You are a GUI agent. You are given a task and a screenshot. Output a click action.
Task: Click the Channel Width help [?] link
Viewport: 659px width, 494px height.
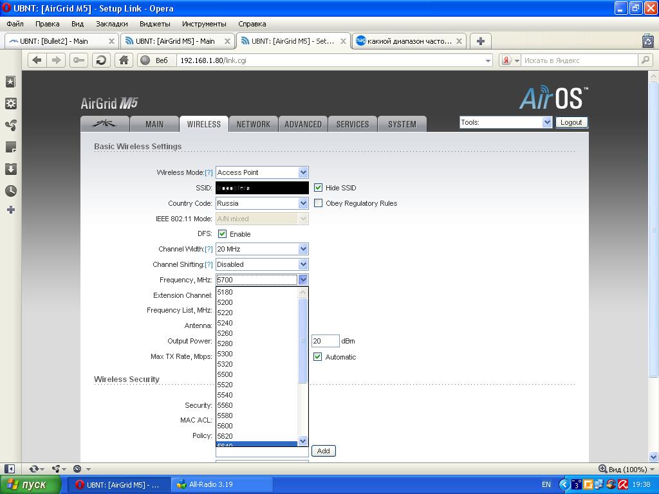coord(209,249)
